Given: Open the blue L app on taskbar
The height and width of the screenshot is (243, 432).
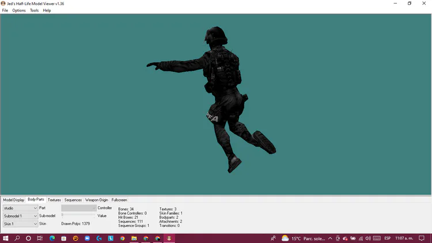Looking at the screenshot, I should pyautogui.click(x=111, y=238).
